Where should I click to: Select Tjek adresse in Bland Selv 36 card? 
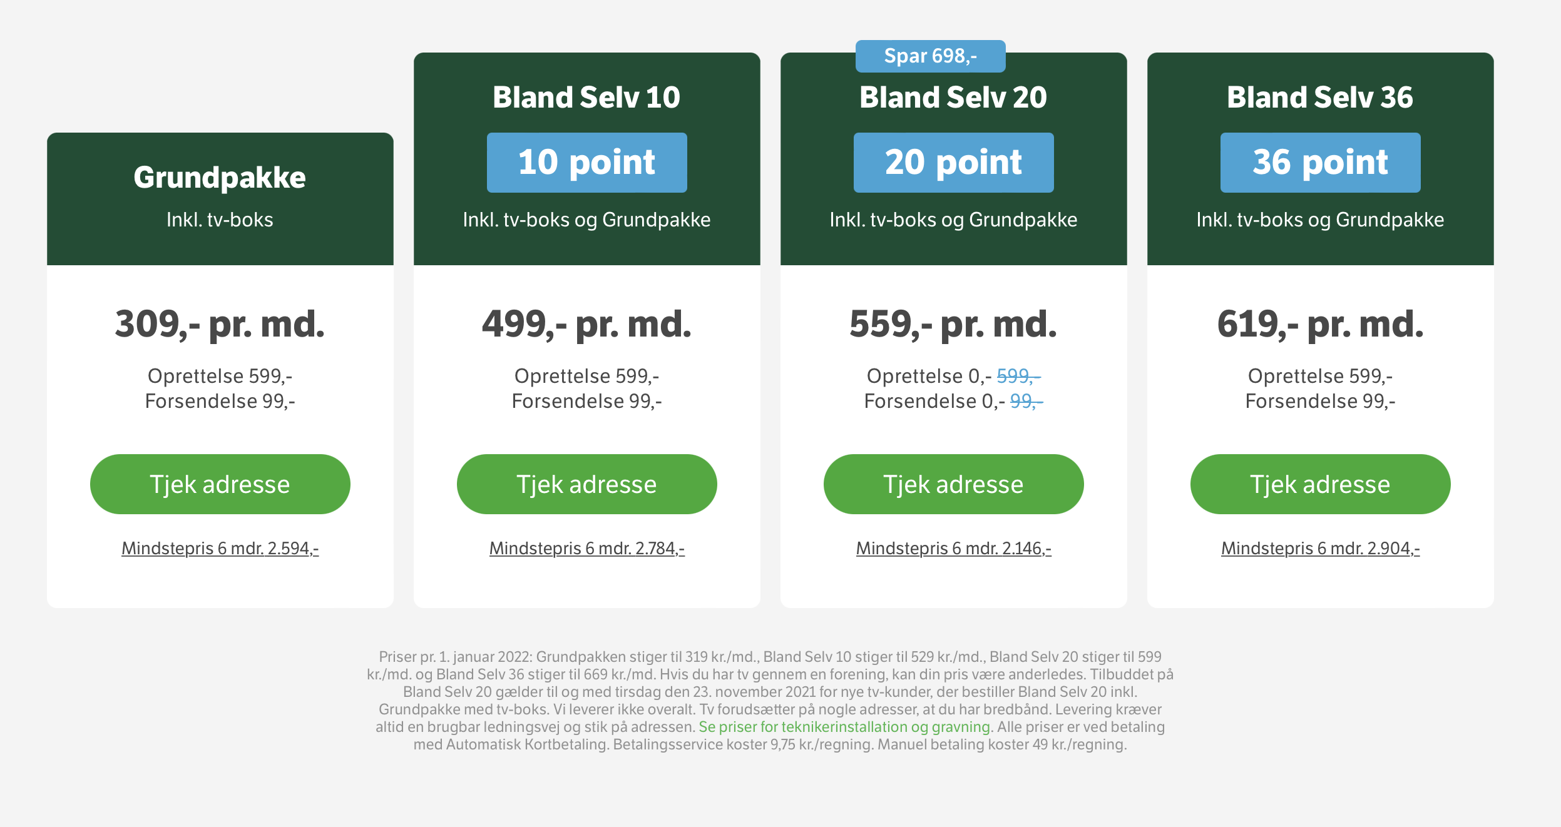(1320, 484)
